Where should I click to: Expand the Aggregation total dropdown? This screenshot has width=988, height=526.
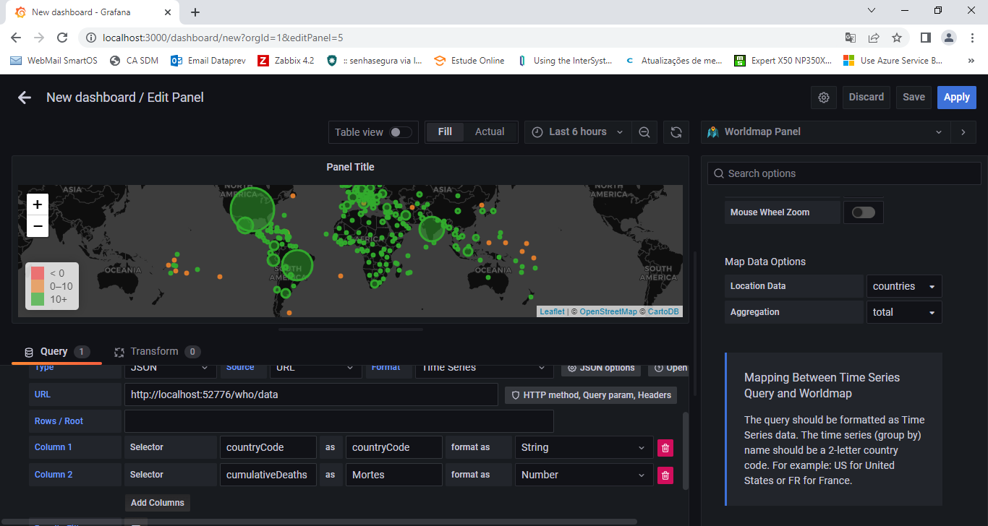tap(903, 312)
